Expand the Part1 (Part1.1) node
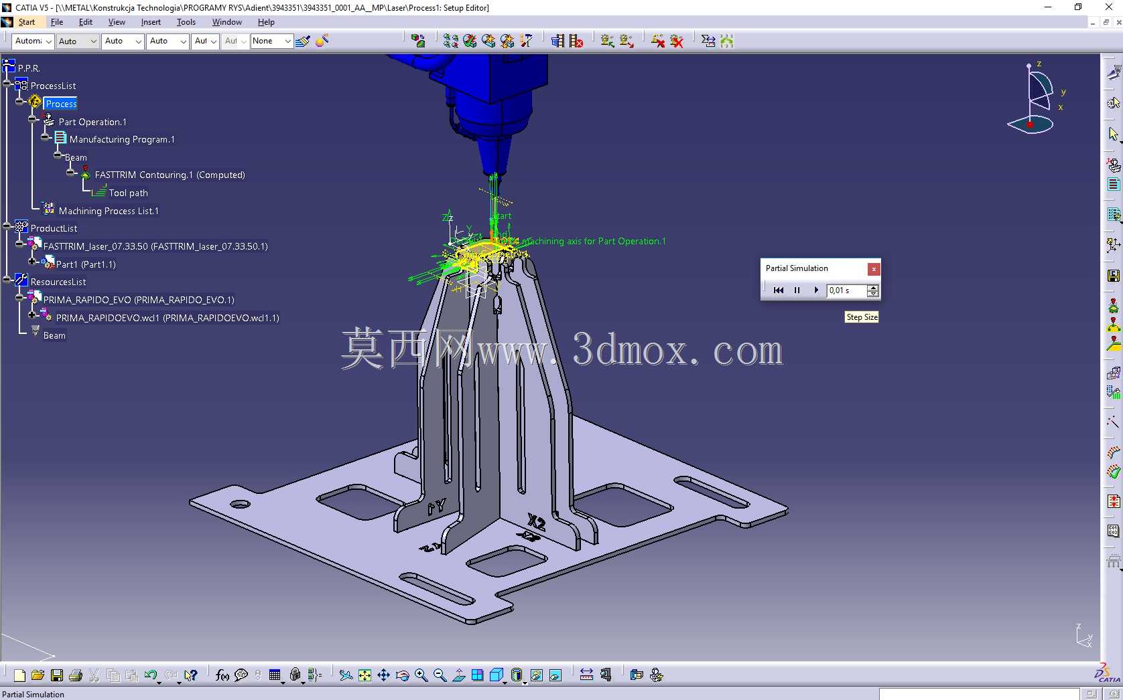This screenshot has width=1123, height=700. tap(32, 261)
